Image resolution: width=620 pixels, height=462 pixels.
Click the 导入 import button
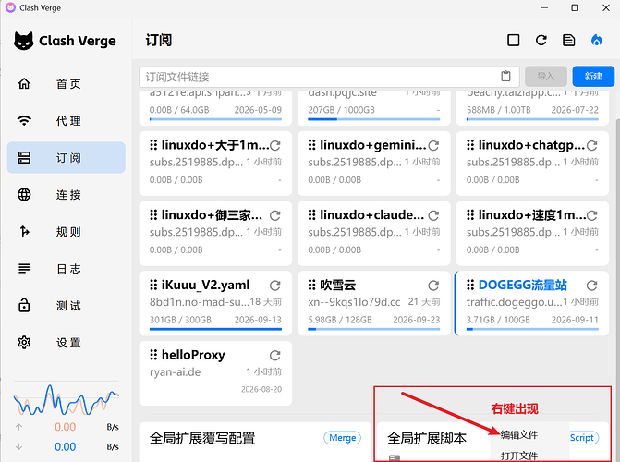coord(546,77)
